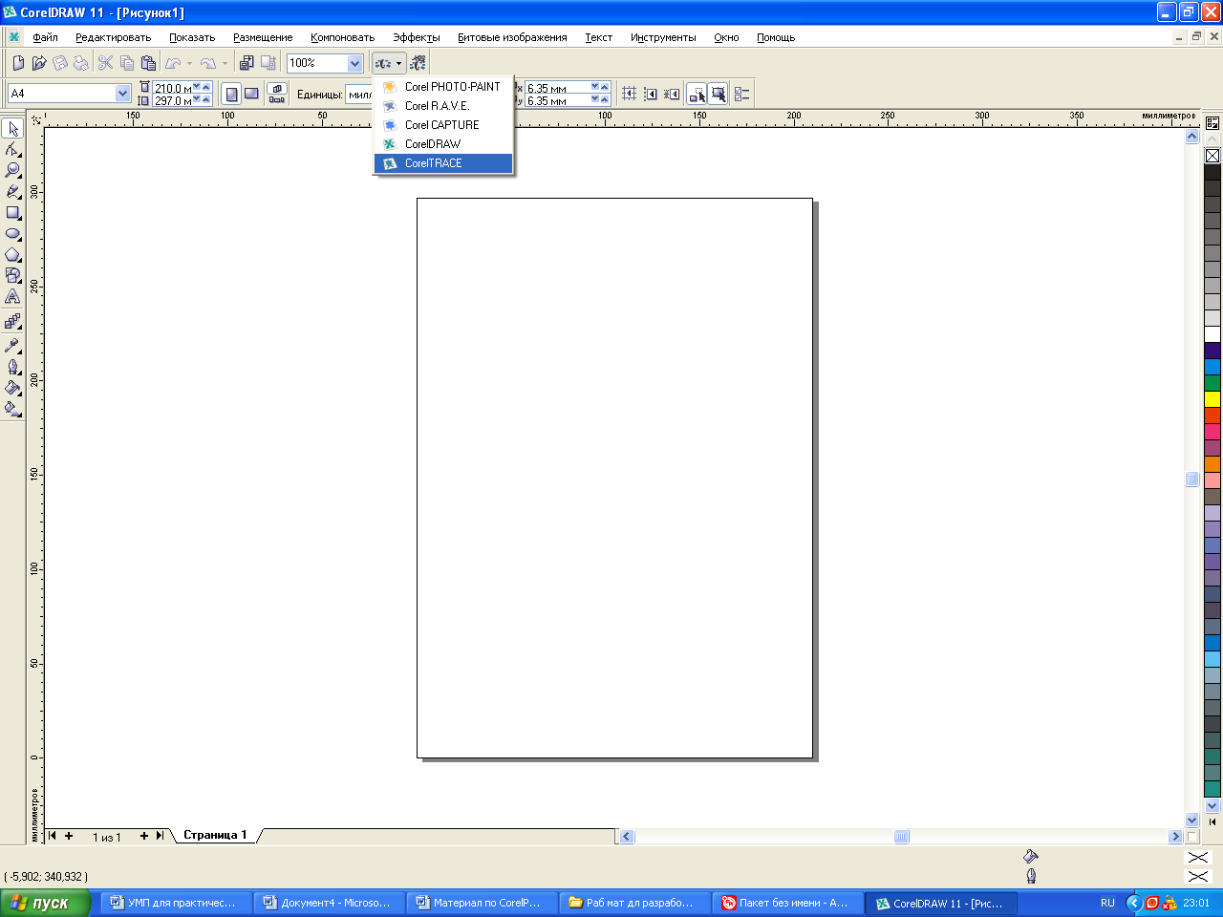Go to last page navigation button

click(x=160, y=836)
